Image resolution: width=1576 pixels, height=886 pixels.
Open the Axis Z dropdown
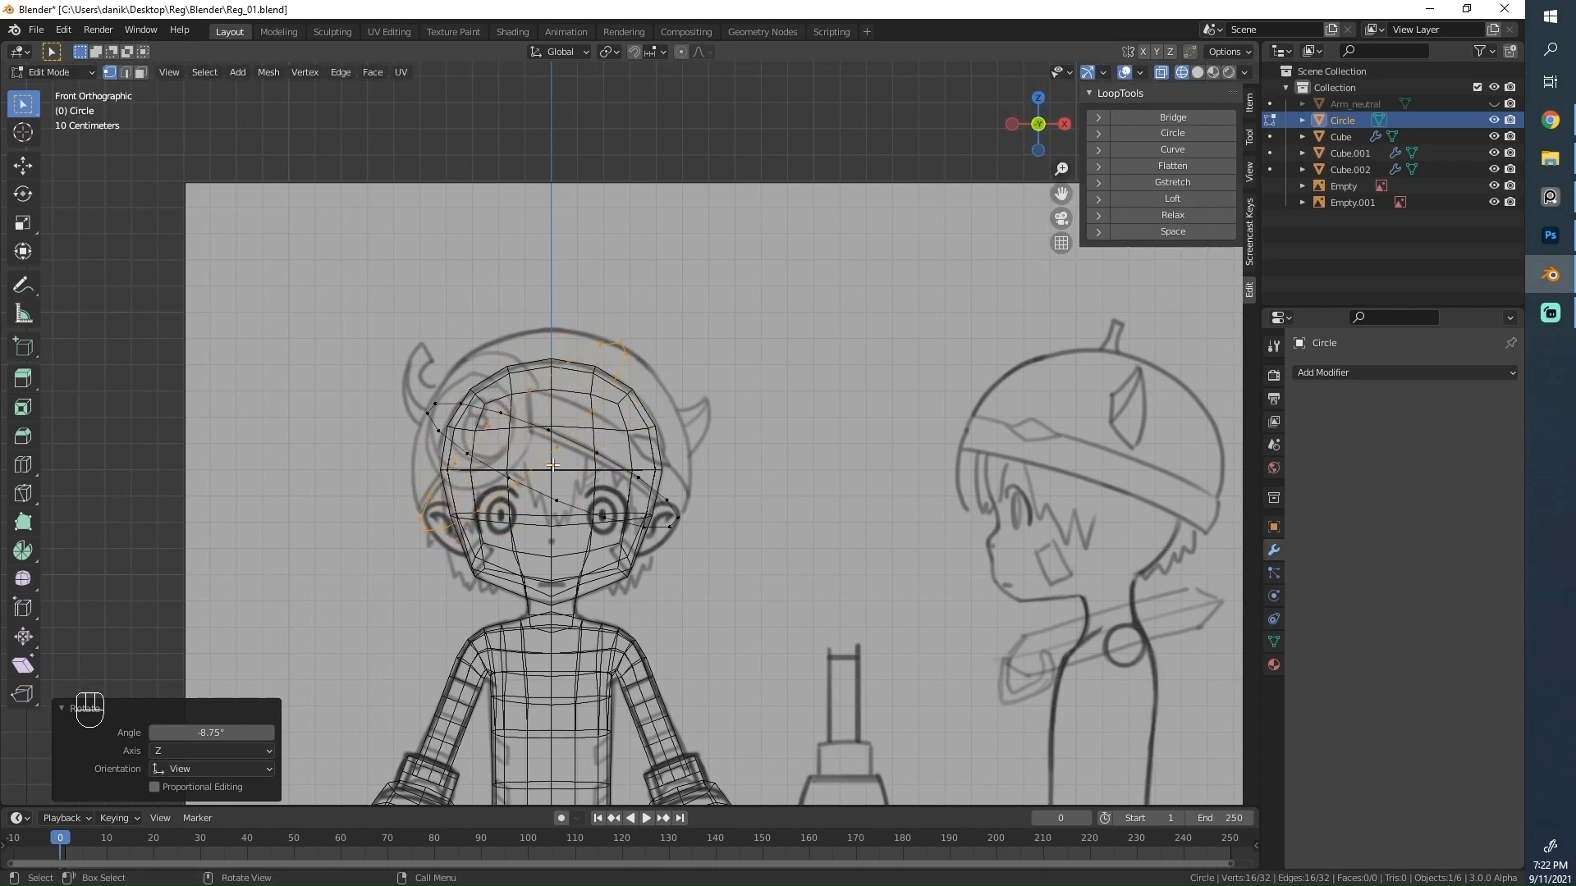point(212,751)
